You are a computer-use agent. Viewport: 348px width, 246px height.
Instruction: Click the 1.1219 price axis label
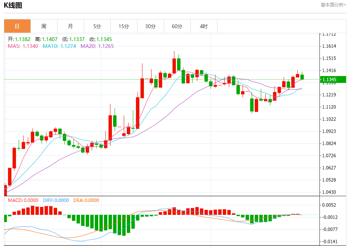[x=329, y=95]
